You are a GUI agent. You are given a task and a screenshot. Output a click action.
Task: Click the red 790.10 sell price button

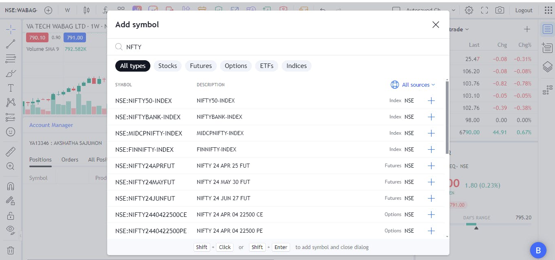pyautogui.click(x=37, y=37)
